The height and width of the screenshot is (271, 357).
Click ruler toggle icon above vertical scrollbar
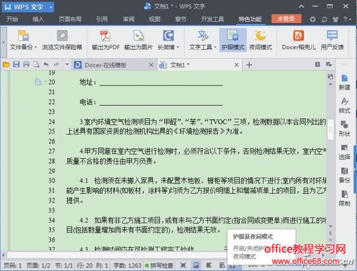(x=330, y=77)
